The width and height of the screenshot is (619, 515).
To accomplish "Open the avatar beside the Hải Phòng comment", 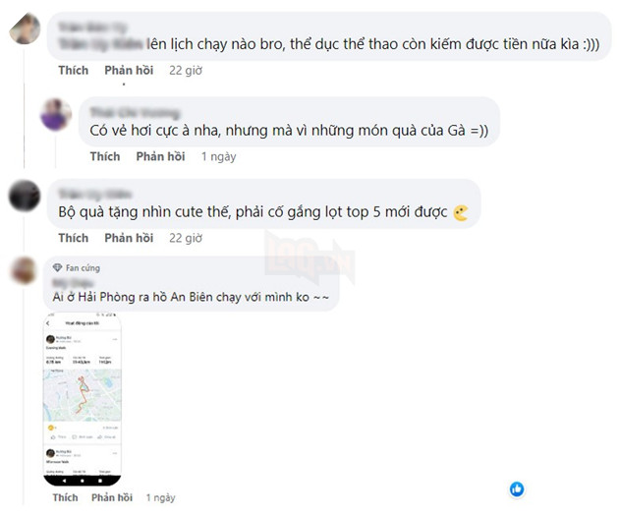I will point(24,270).
